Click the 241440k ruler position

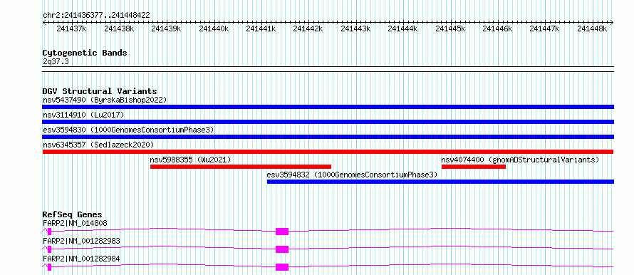(214, 28)
